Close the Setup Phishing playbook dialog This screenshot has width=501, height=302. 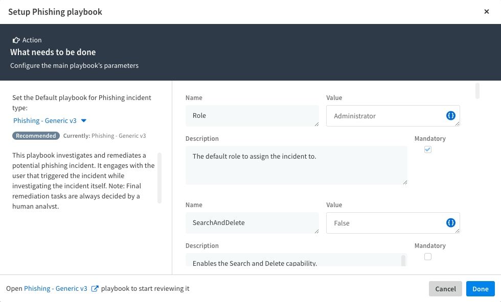tap(487, 12)
